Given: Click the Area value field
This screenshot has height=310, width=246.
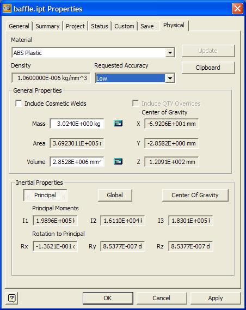Looking at the screenshot, I should click(x=77, y=143).
